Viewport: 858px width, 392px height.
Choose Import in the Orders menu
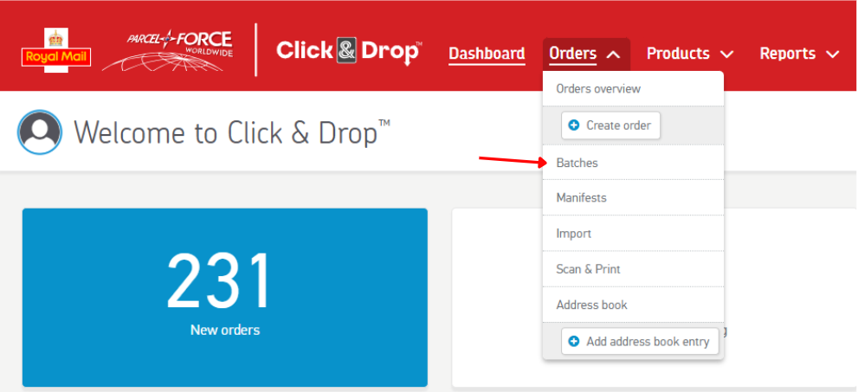click(633, 234)
